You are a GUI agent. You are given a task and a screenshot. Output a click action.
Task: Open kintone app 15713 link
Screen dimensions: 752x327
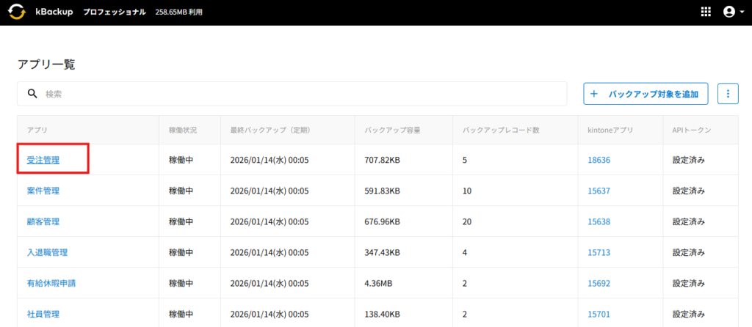point(599,252)
